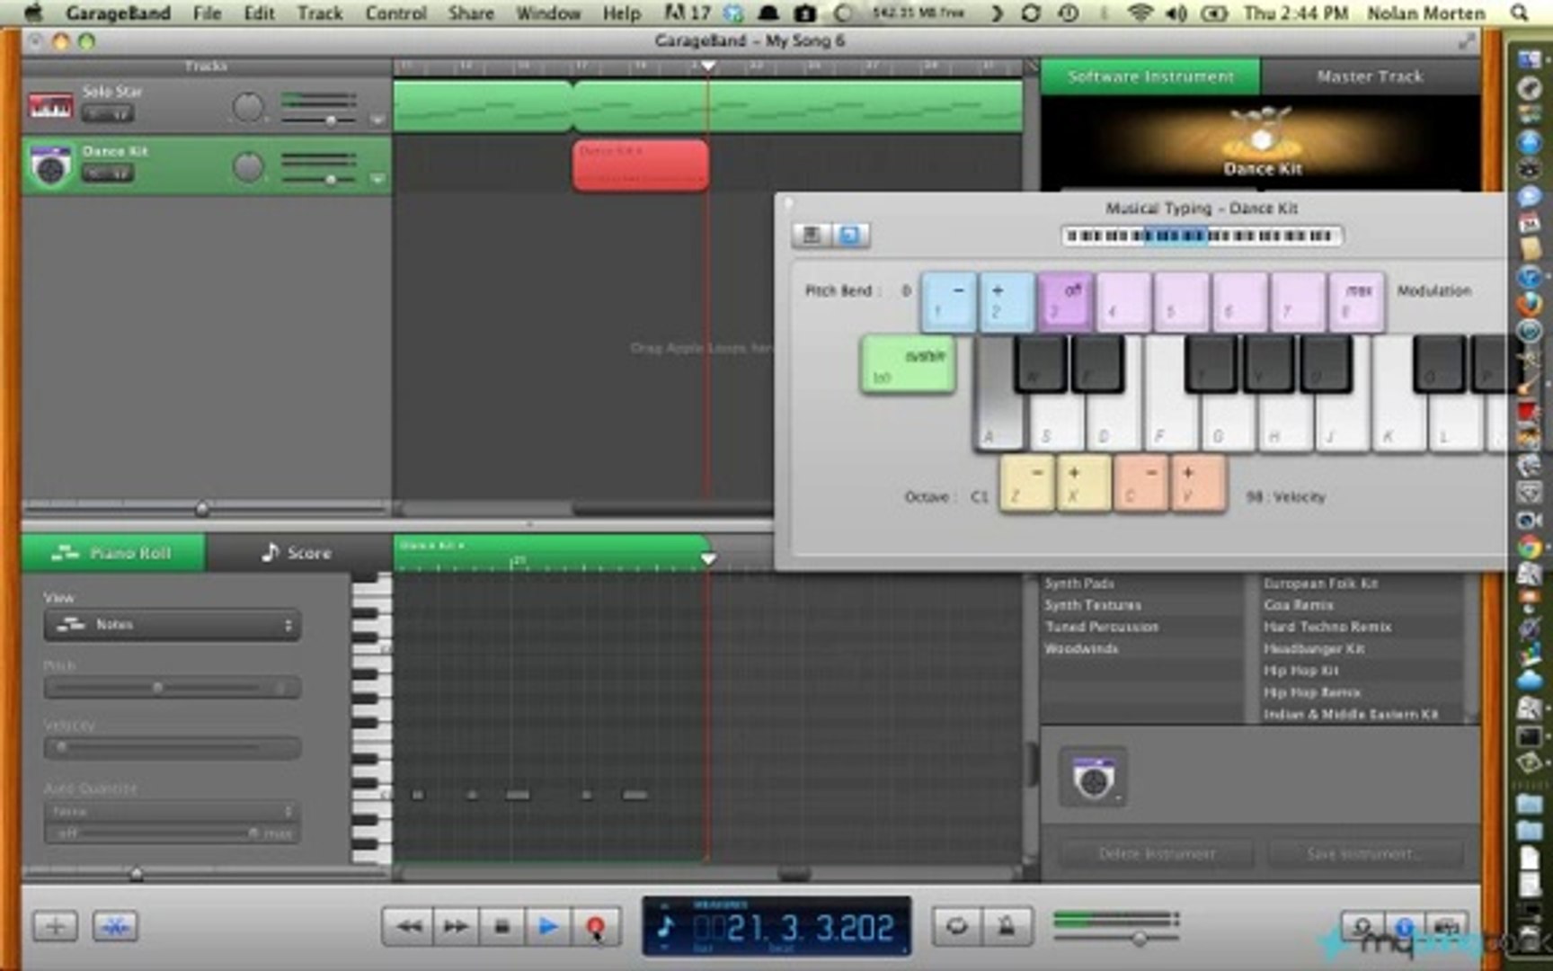Select the Dance Kit drum track icon

51,165
